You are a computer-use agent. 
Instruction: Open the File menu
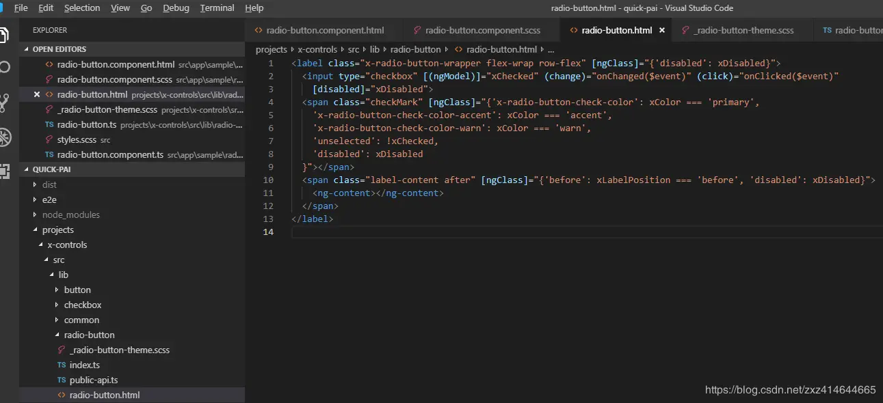[x=21, y=8]
